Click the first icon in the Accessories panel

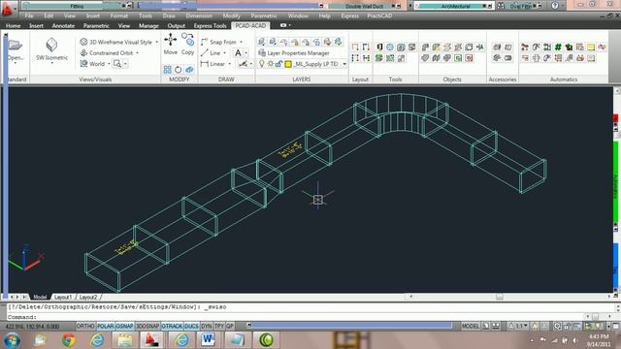click(x=497, y=48)
